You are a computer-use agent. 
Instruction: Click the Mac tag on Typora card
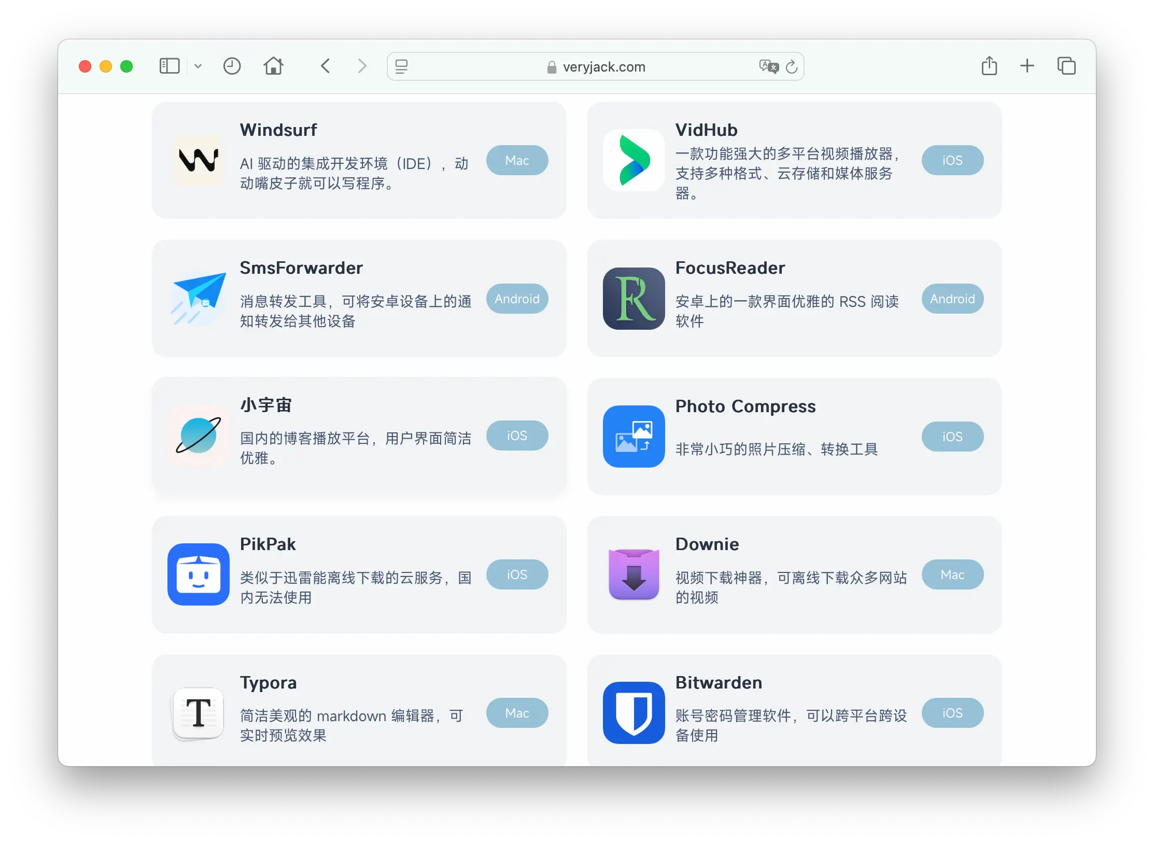(517, 713)
